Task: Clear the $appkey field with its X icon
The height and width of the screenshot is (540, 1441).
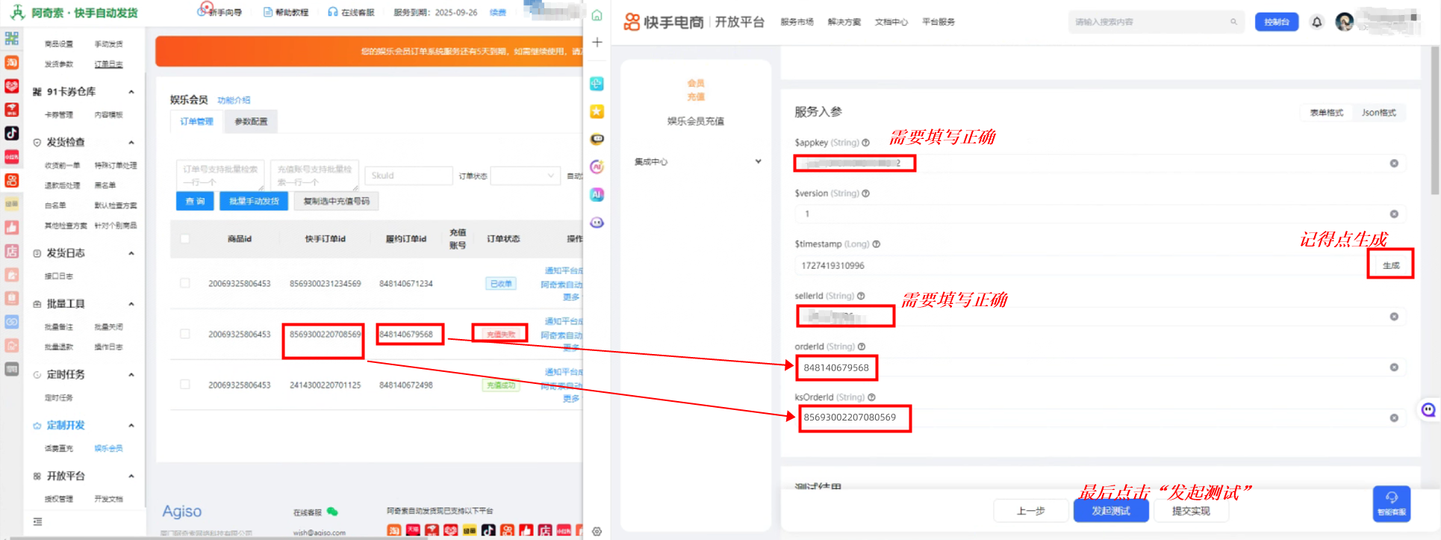Action: click(x=1394, y=164)
